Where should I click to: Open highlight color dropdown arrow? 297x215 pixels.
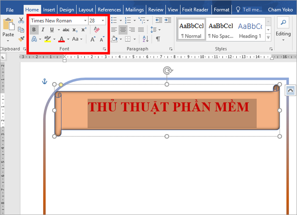[54, 39]
